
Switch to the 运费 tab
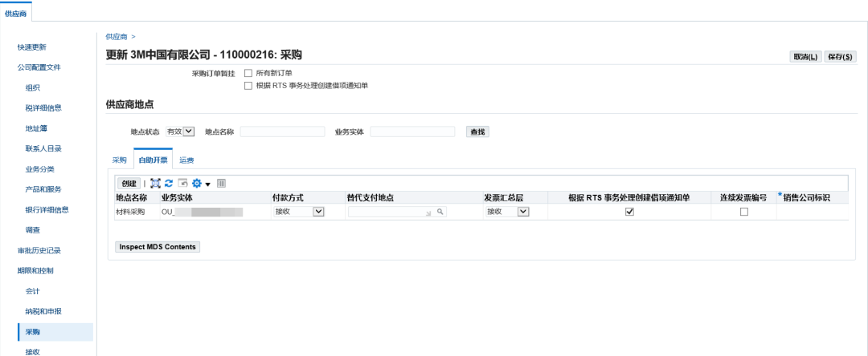(x=186, y=160)
